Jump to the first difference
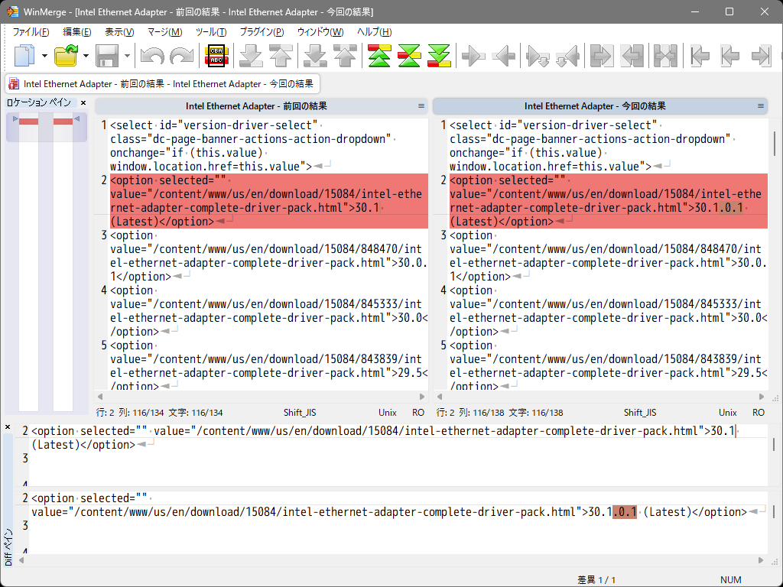 point(379,55)
